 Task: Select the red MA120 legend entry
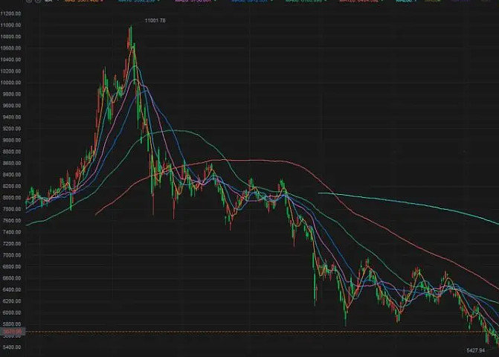point(361,1)
